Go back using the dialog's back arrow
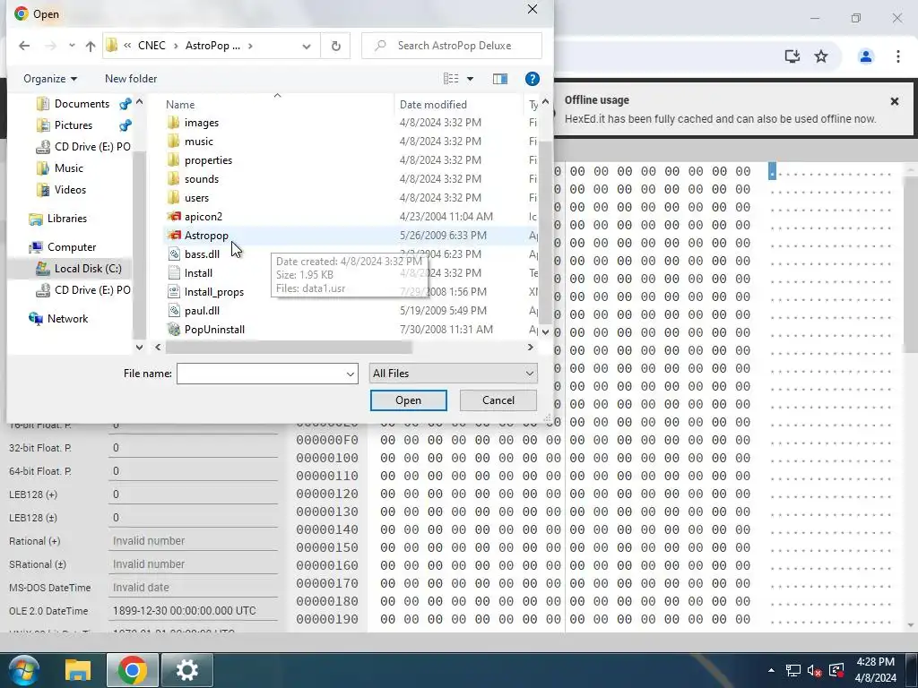The height and width of the screenshot is (688, 918). 24,46
